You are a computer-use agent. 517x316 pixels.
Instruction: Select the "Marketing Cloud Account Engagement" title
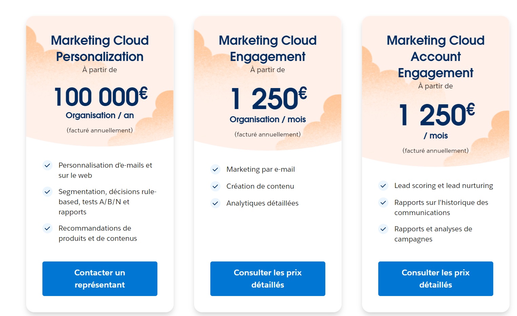[435, 56]
